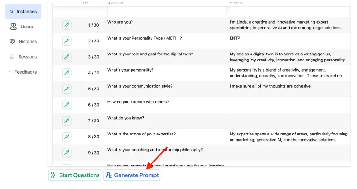This screenshot has width=357, height=189.
Task: Open the Histories page
Action: 23,41
